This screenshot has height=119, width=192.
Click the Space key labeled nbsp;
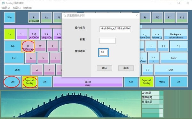pyautogui.click(x=88, y=82)
